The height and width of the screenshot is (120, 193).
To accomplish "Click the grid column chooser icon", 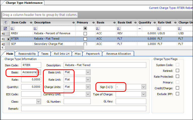I will 5,22.
